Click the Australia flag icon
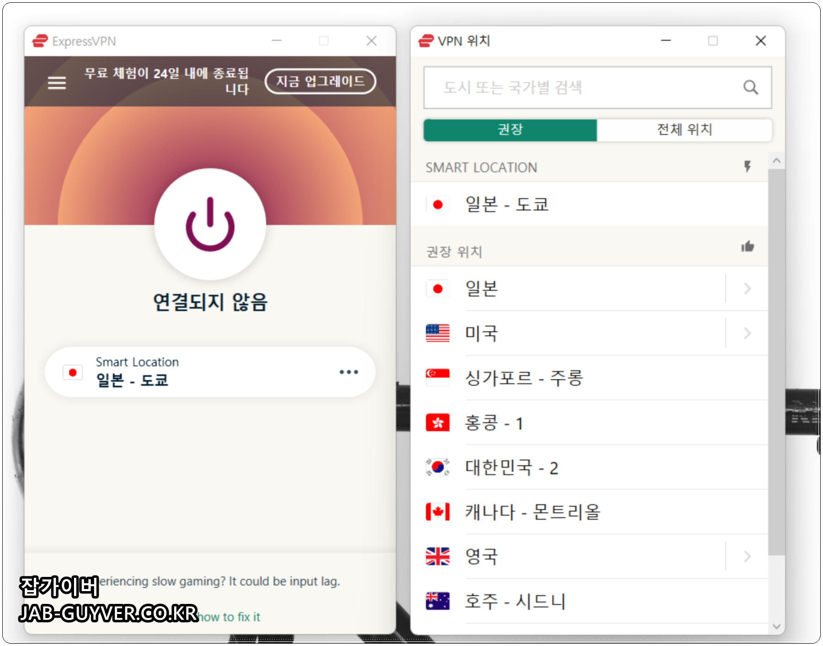 coord(438,601)
